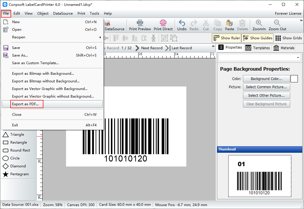
Task: Open the Print menu
Action: 81,13
